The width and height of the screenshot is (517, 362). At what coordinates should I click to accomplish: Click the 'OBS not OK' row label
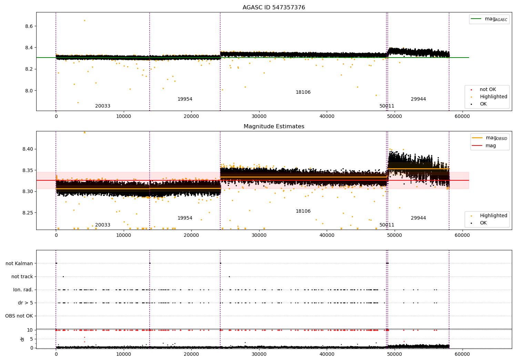coord(19,316)
